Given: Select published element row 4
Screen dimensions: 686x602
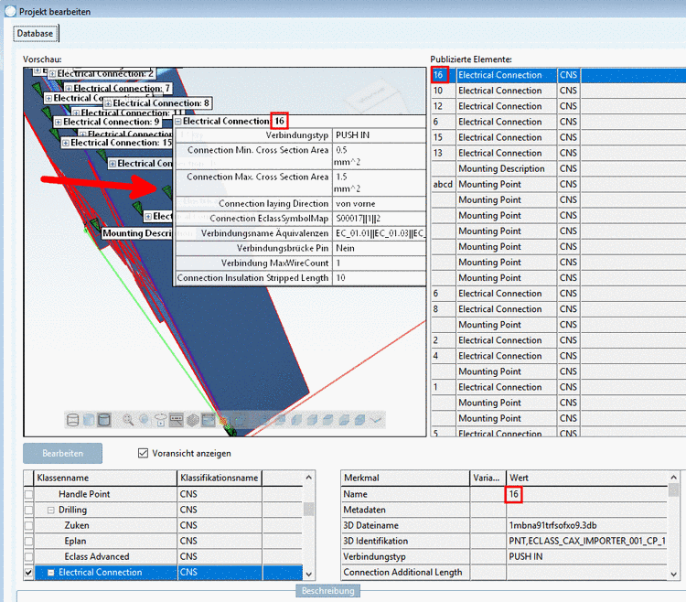Looking at the screenshot, I should (x=558, y=356).
